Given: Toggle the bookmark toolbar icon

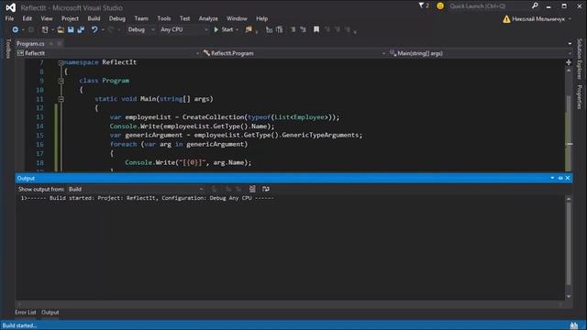Looking at the screenshot, I should pyautogui.click(x=316, y=29).
